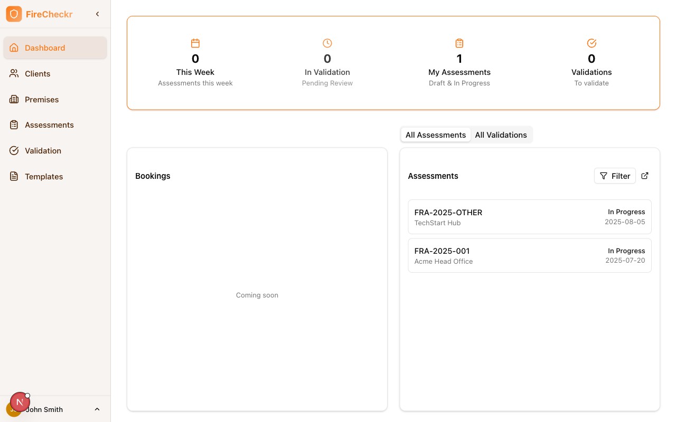This screenshot has height=422, width=676.
Task: Click the My Assessments stat card
Action: [x=459, y=63]
